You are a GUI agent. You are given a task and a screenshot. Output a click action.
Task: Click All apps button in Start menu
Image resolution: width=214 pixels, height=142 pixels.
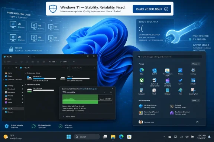pyautogui.click(x=196, y=64)
